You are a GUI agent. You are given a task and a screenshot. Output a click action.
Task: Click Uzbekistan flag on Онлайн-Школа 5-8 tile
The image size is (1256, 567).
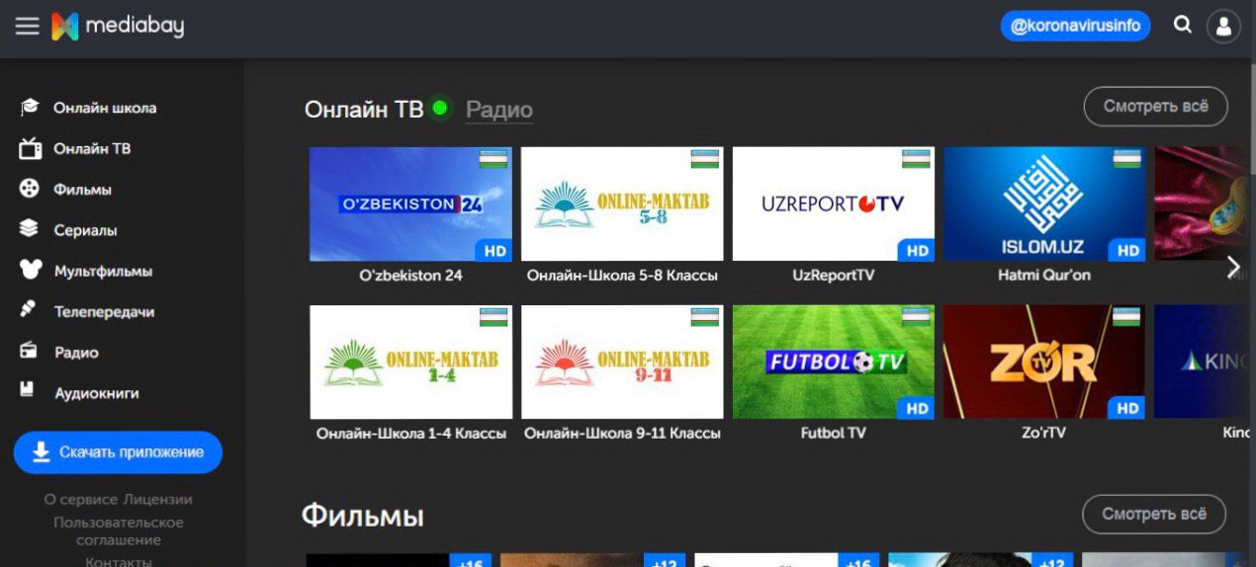coord(705,159)
